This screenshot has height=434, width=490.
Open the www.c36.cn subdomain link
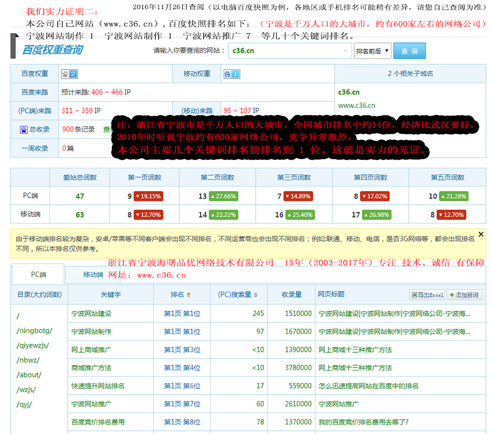point(356,106)
